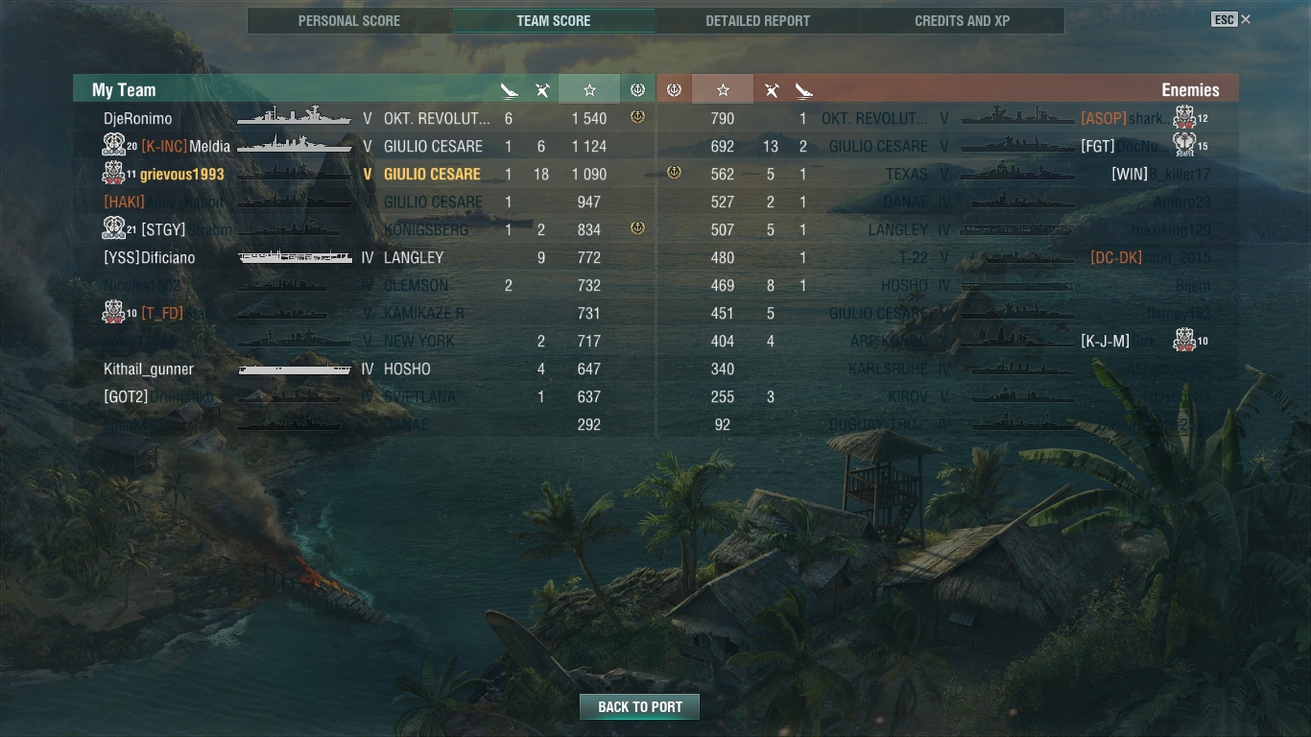Select the Team Score tab
Image resolution: width=1311 pixels, height=737 pixels.
(554, 21)
